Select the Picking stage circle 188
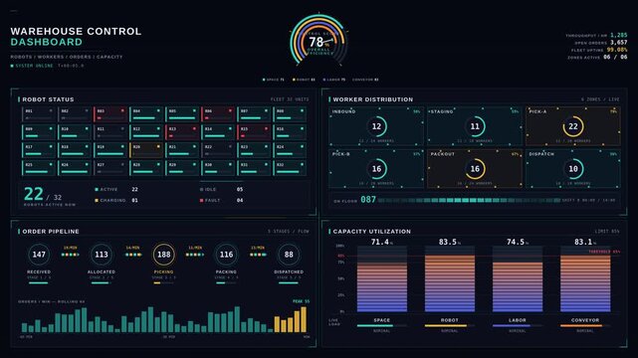Image resolution: width=638 pixels, height=358 pixels. (163, 255)
